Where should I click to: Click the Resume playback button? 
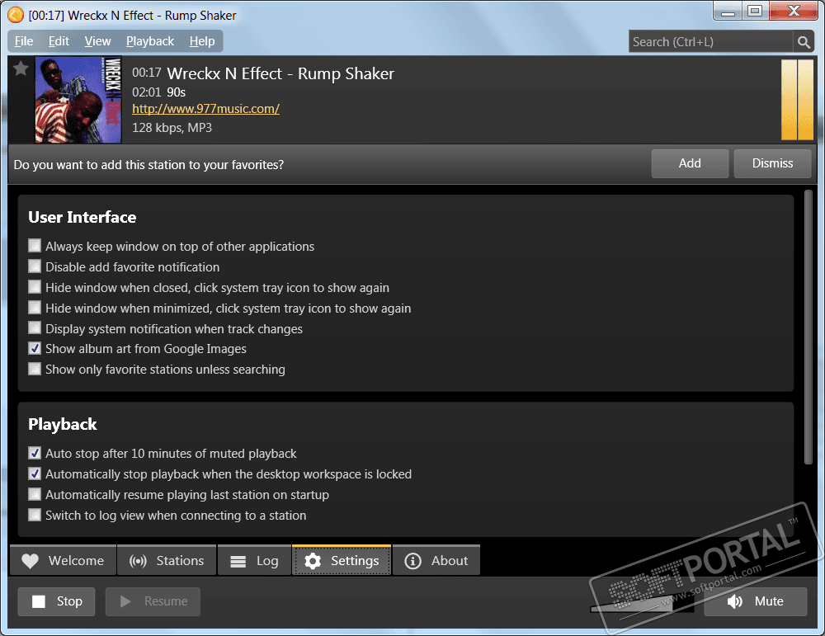pos(153,601)
